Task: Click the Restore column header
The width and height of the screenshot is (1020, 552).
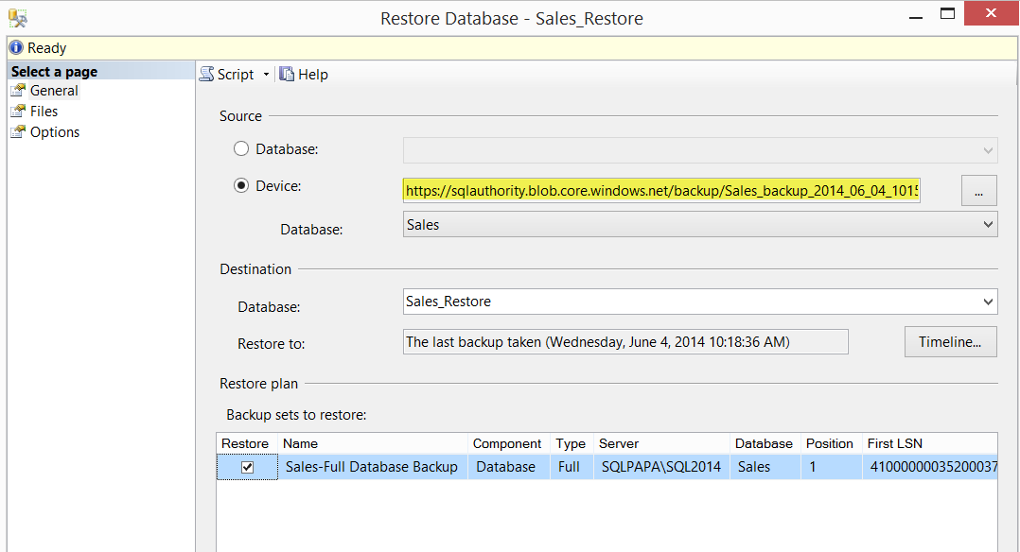Action: (247, 443)
